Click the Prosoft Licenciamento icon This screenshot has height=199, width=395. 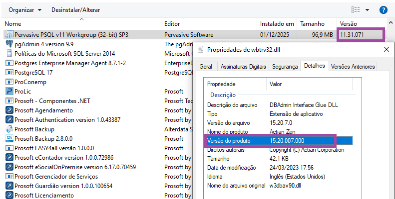(x=9, y=196)
